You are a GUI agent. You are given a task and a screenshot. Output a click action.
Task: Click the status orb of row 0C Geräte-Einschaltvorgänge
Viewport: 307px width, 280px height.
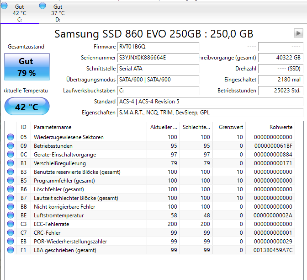coord(11,154)
